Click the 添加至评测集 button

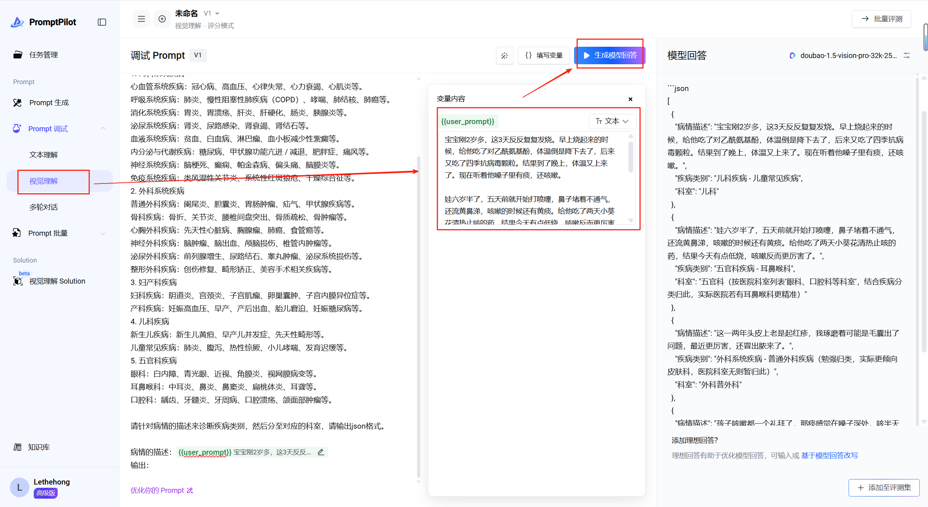[x=884, y=487]
